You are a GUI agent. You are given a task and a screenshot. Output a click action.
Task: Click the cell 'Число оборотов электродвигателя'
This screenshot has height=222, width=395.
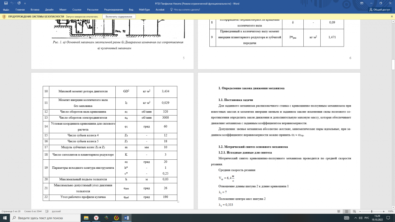pyautogui.click(x=83, y=118)
